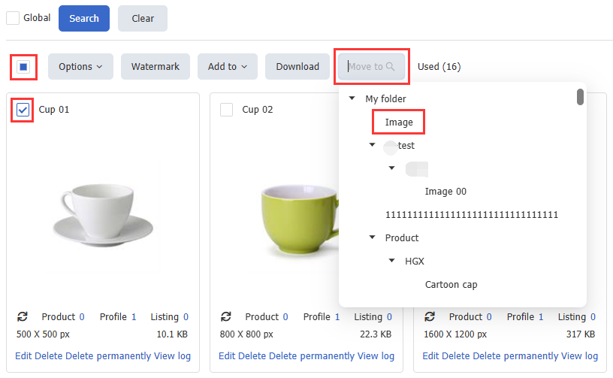Toggle the select-all checkbox in toolbar

point(23,67)
